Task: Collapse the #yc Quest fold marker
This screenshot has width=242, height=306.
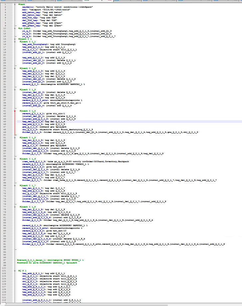Action: [x=15, y=28]
